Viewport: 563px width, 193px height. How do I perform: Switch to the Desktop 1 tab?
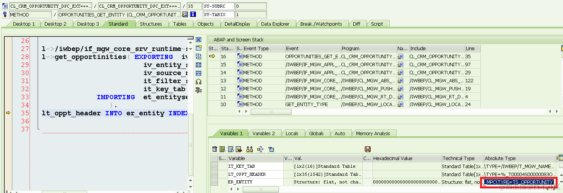[x=24, y=24]
